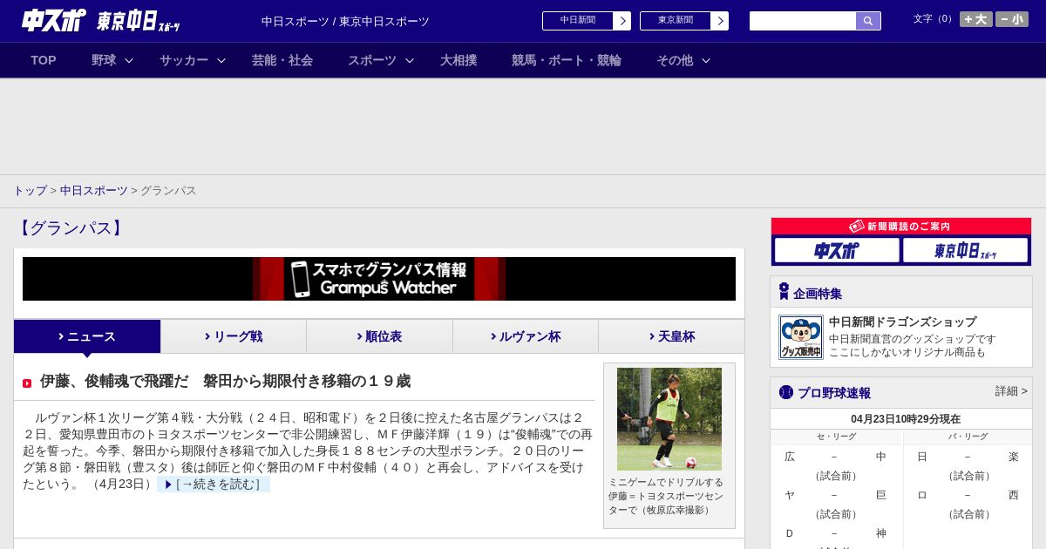
Task: Open プロ野球速報 heading link
Action: (x=834, y=393)
